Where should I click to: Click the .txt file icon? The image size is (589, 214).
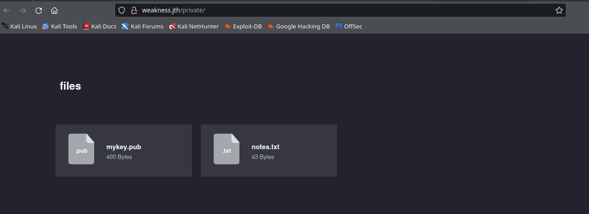pos(227,149)
